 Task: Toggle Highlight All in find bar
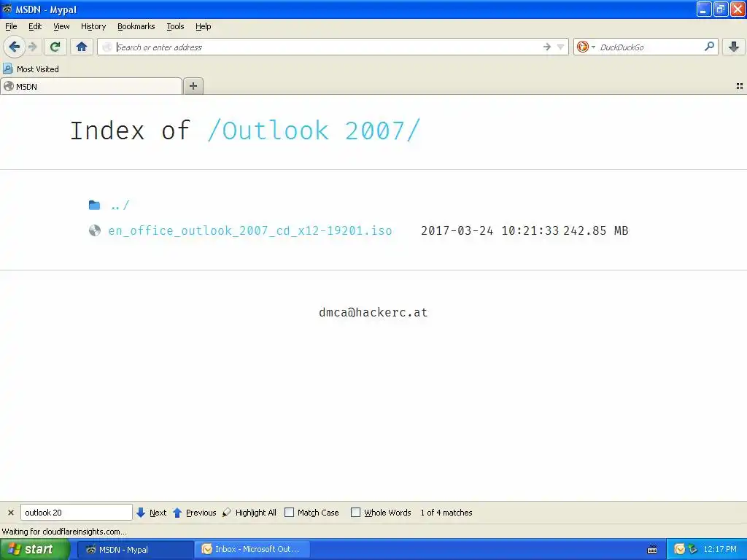[x=249, y=513]
